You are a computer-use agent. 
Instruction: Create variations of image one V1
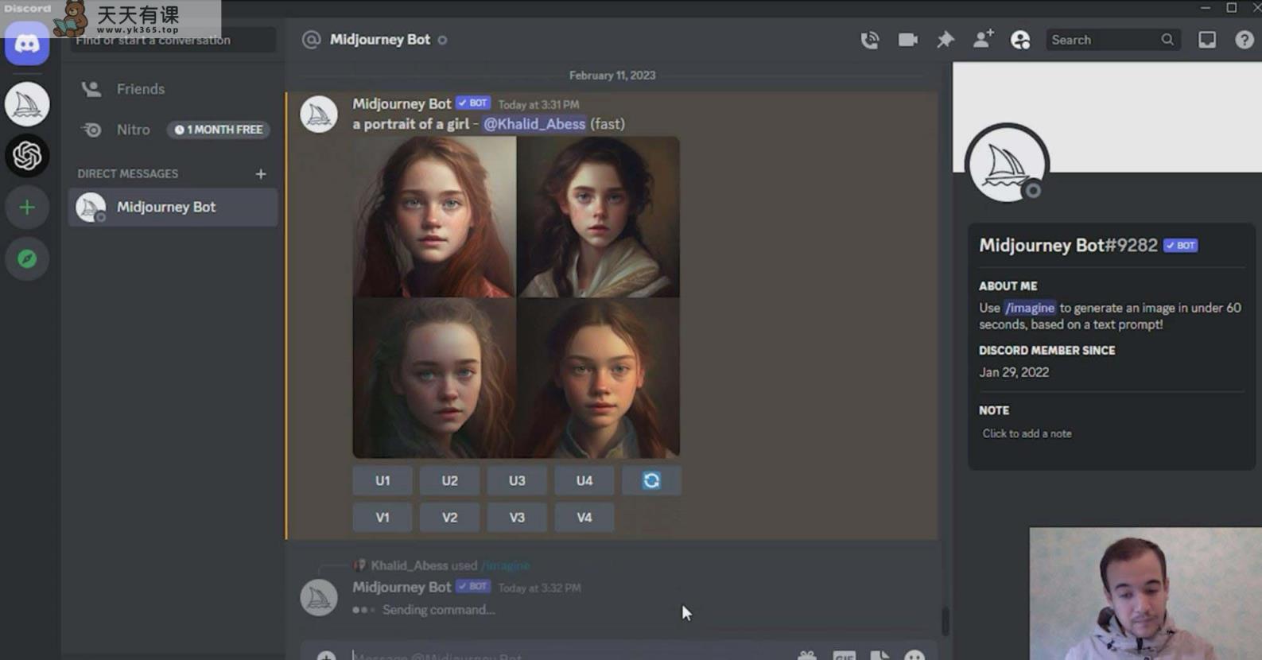point(382,517)
